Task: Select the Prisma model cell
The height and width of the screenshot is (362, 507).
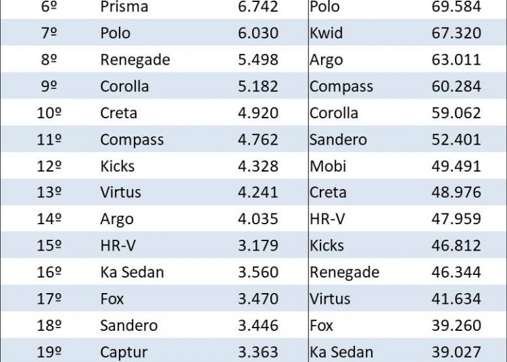Action: pyautogui.click(x=124, y=7)
